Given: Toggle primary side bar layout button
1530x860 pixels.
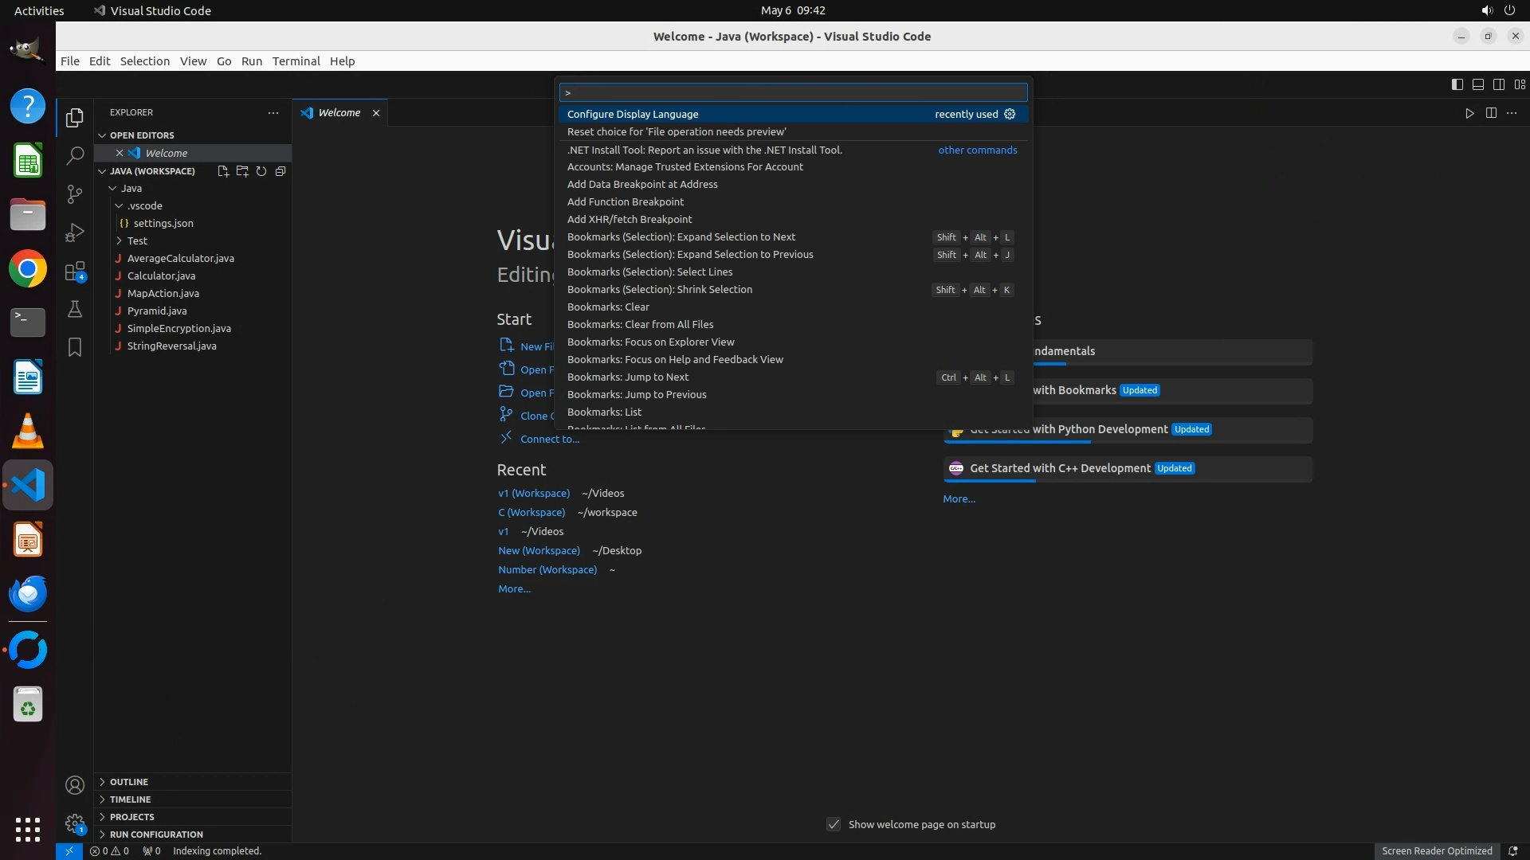Looking at the screenshot, I should pos(1457,84).
